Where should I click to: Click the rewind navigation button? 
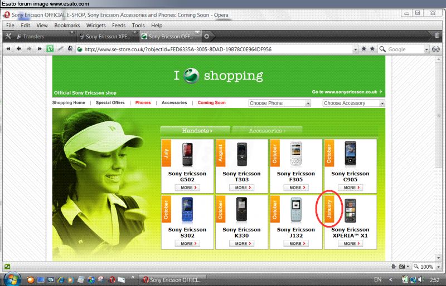coord(8,49)
